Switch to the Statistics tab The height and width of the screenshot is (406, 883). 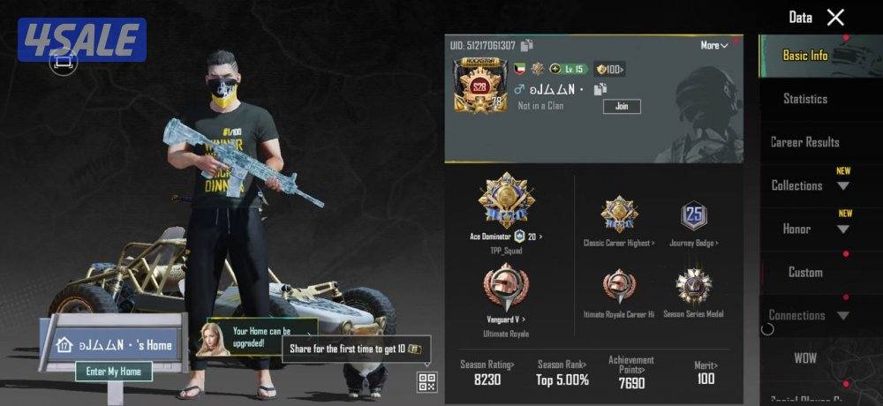pos(805,99)
